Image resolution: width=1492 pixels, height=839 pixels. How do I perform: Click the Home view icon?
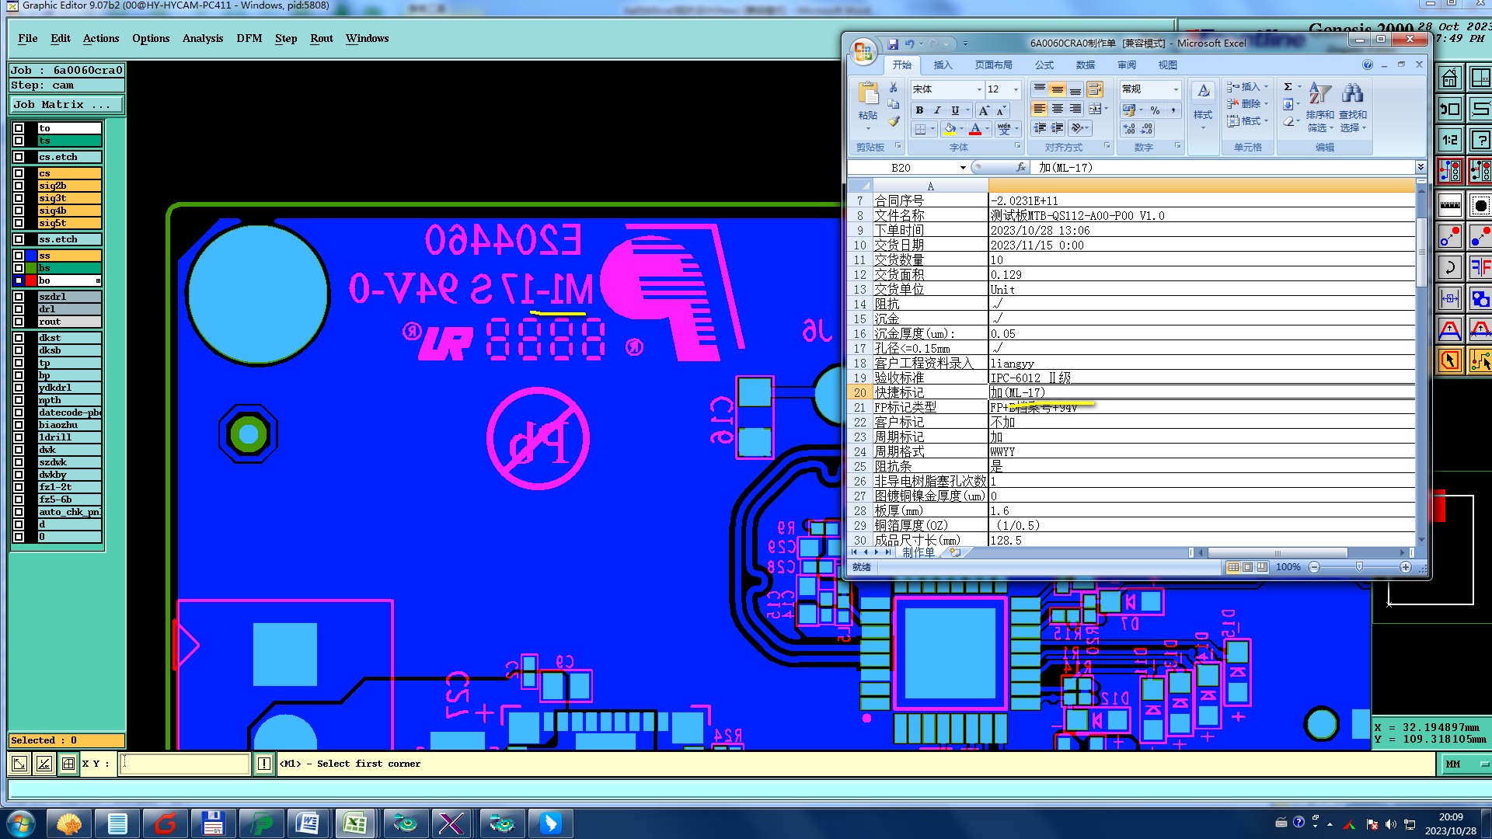[1449, 78]
